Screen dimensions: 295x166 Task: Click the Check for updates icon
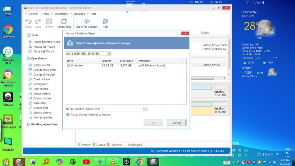(x=86, y=21)
